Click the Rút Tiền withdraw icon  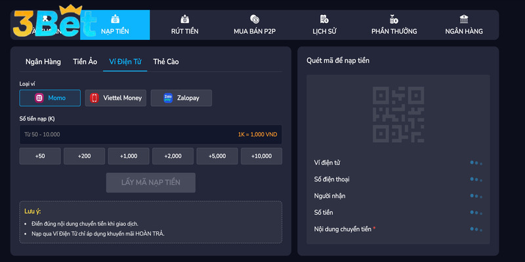(185, 19)
